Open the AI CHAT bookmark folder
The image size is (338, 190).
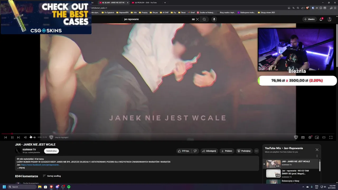tap(164, 12)
